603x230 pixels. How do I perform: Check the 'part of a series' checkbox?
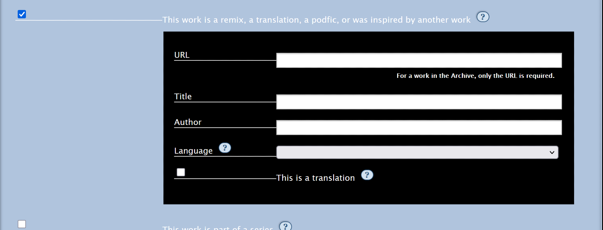pyautogui.click(x=22, y=224)
